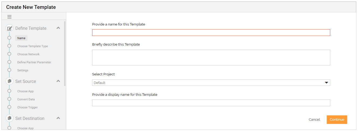Click the Define Template edit icon

(x=9, y=28)
